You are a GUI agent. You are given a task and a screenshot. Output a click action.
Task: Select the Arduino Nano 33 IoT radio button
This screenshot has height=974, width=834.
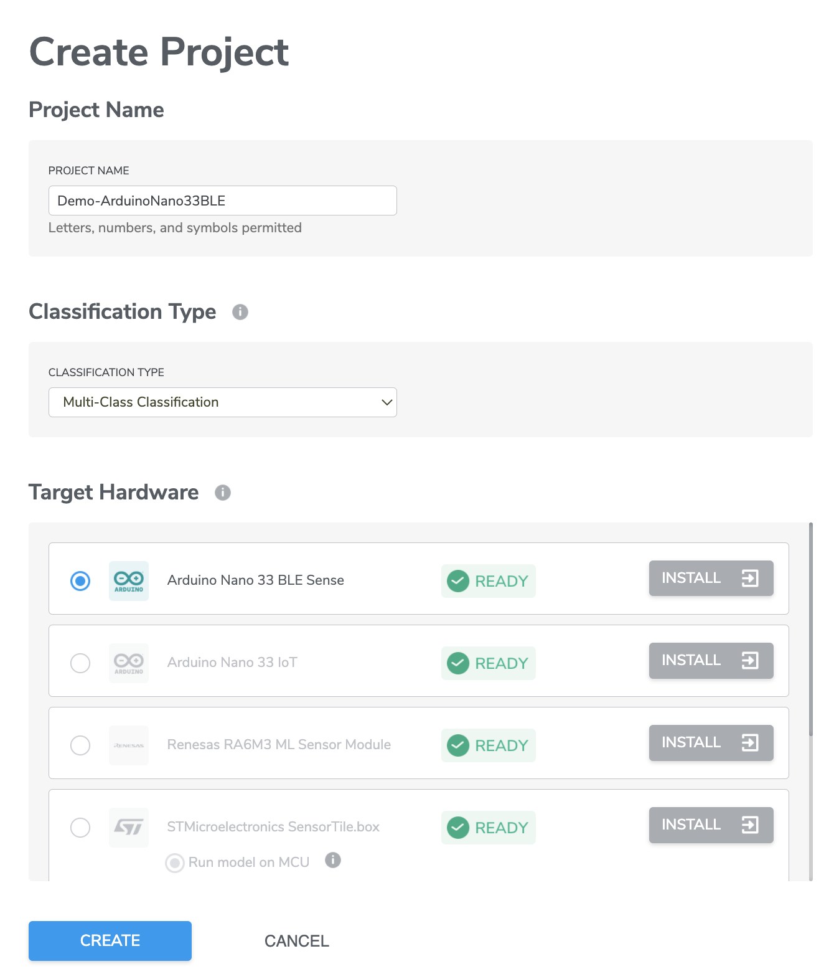tap(80, 663)
